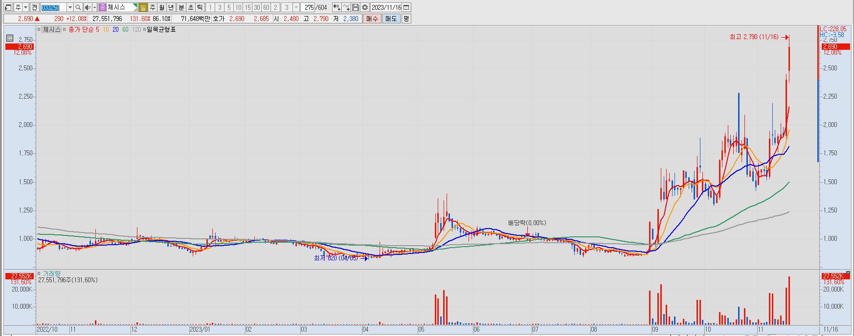Expand the interval preset dropdown arrow
Screen dimensions: 854x336
click(x=296, y=7)
